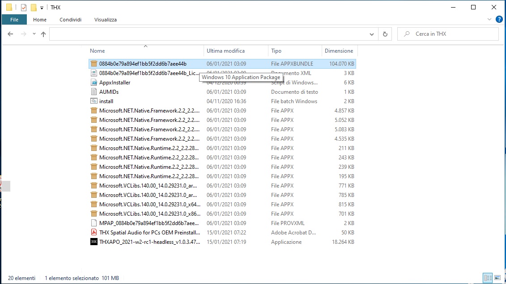The width and height of the screenshot is (506, 284).
Task: Click the 'File batch Windows' type cell
Action: click(x=294, y=101)
